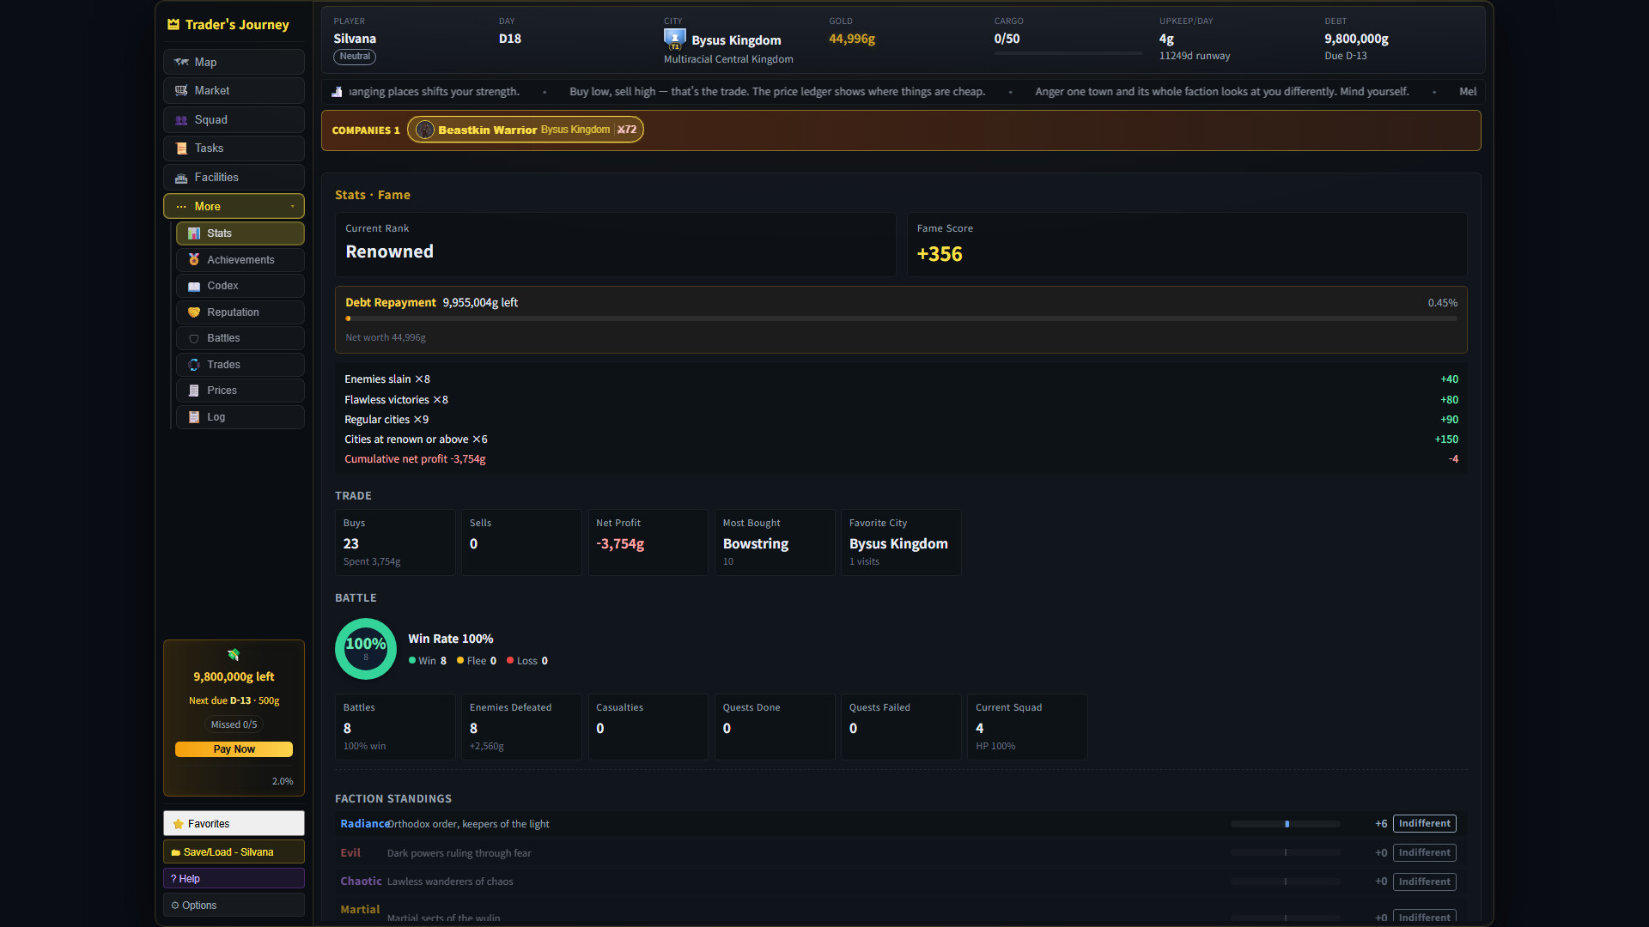This screenshot has width=1649, height=927.
Task: Click the Market cart icon
Action: tap(181, 91)
